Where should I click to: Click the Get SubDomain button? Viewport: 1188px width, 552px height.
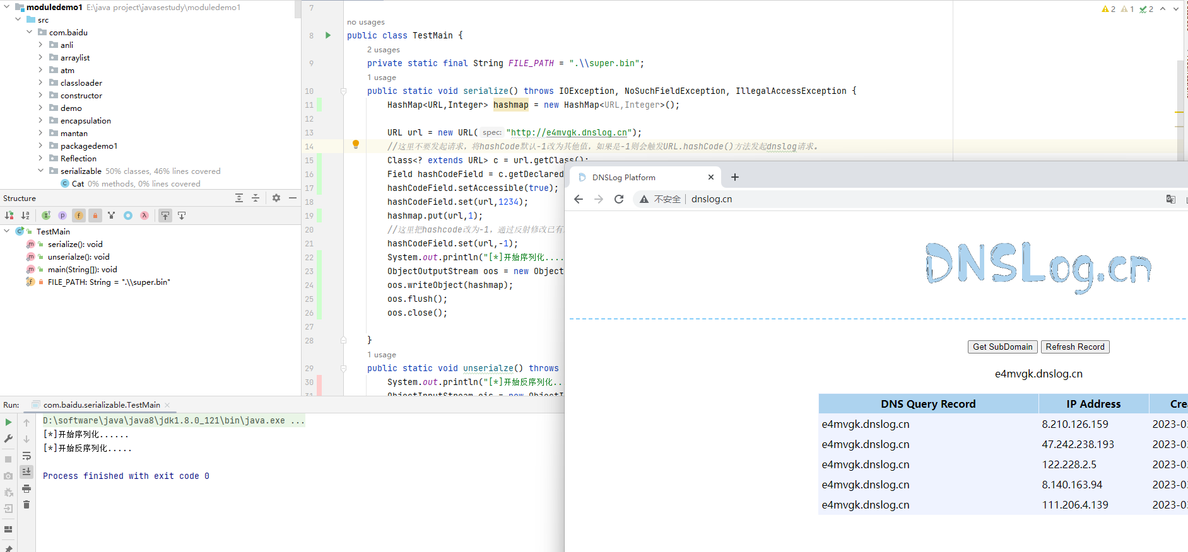1003,347
